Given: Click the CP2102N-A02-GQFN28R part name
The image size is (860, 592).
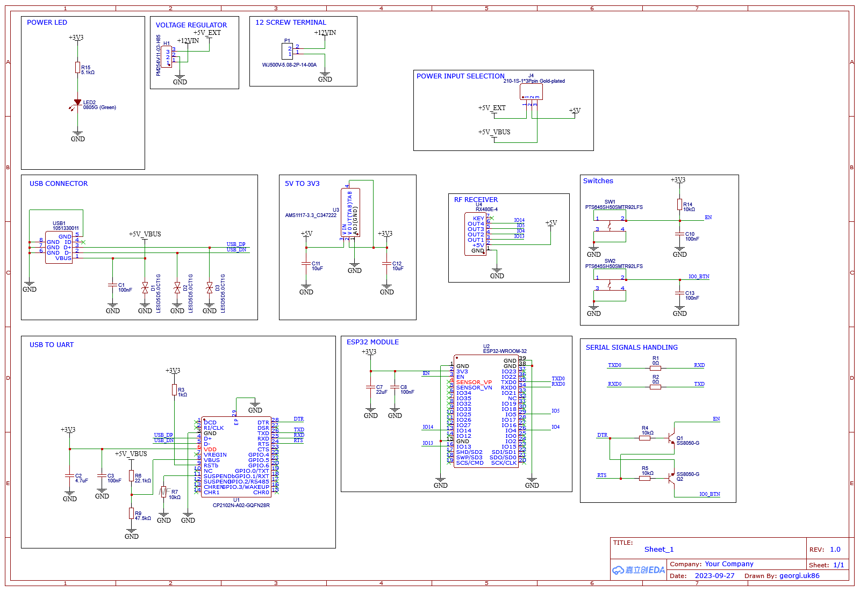Looking at the screenshot, I should coord(241,506).
